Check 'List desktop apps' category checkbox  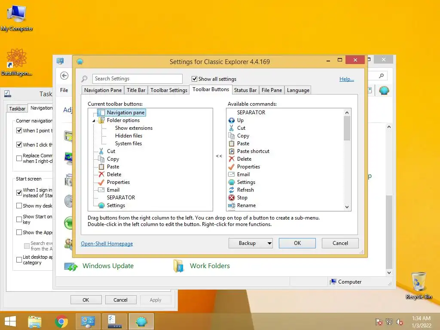(19, 260)
